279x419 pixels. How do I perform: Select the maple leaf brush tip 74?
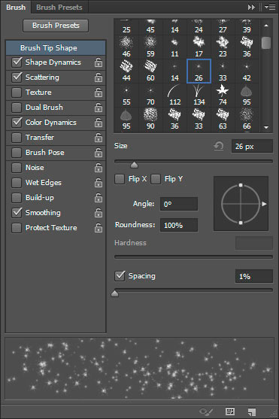point(223,96)
